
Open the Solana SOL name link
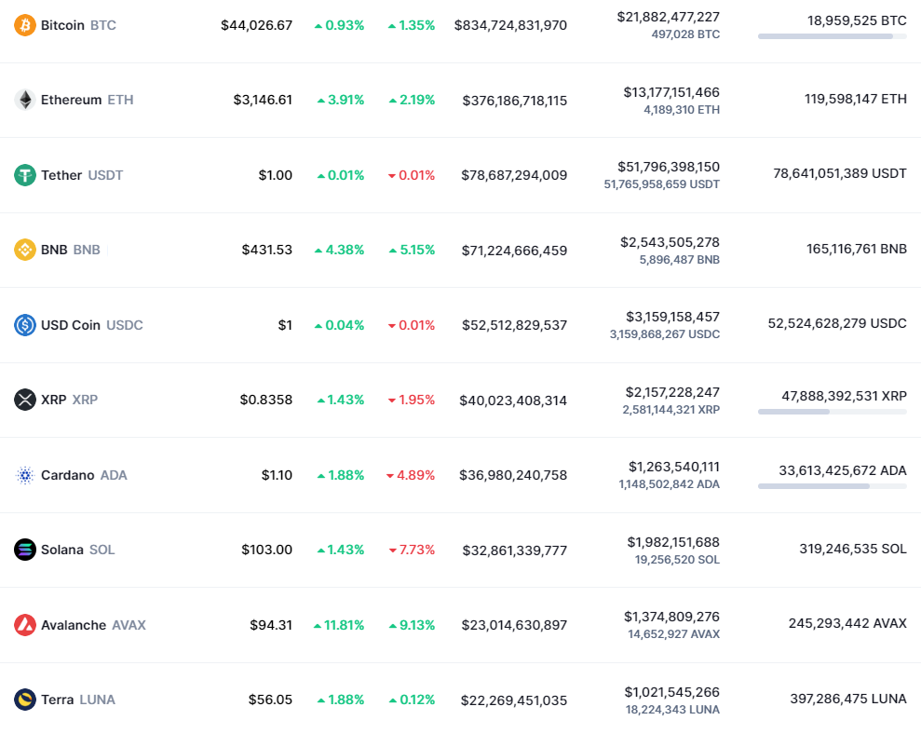tap(77, 550)
